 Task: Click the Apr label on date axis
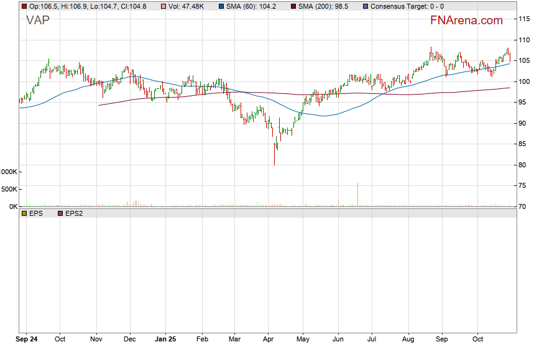click(269, 340)
